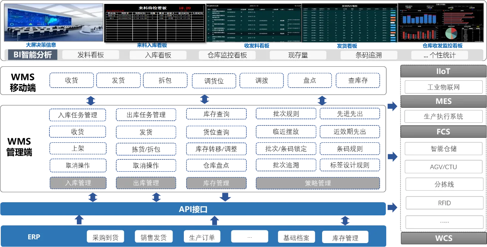Screen dimensions: 487x247
Task: Open the 生产执行系统 box
Action: click(x=444, y=117)
